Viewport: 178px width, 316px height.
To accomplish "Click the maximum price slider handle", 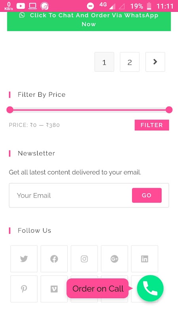I will 169,110.
